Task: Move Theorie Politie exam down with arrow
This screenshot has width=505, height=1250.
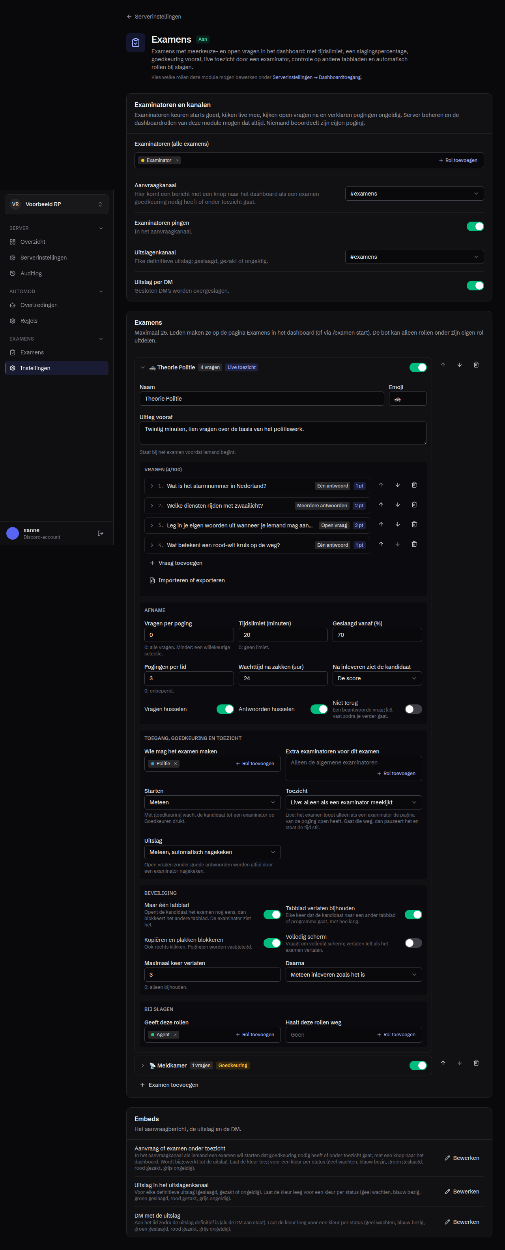Action: pyautogui.click(x=460, y=364)
